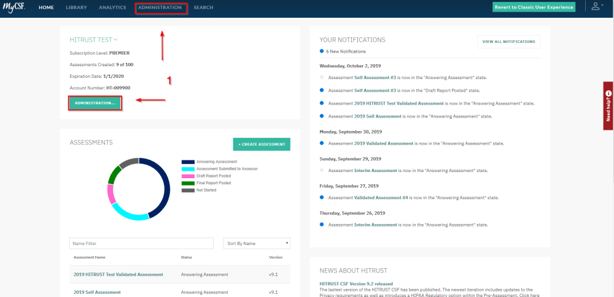Image resolution: width=614 pixels, height=297 pixels.
Task: Focus the Name Filter input field
Action: [x=141, y=243]
